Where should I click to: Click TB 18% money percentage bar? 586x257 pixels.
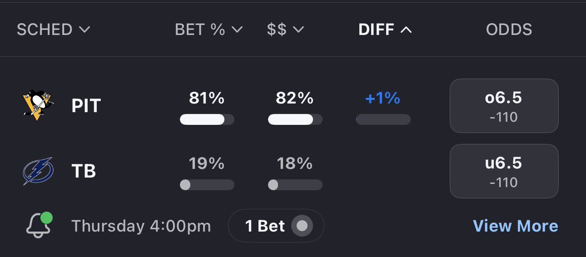point(295,185)
